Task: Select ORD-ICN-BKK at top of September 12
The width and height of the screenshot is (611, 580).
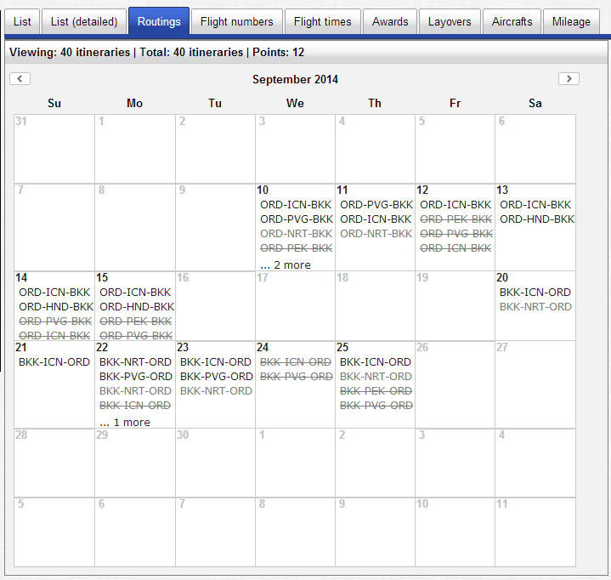Action: point(455,205)
